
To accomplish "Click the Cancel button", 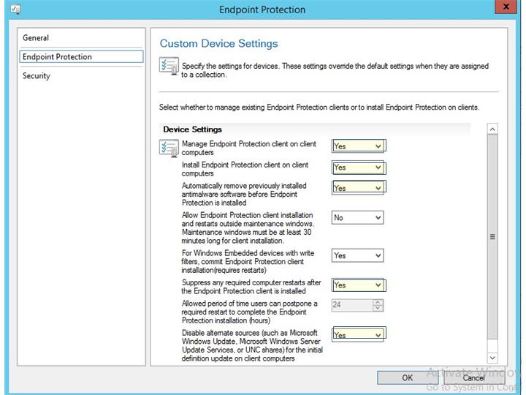I will (473, 377).
